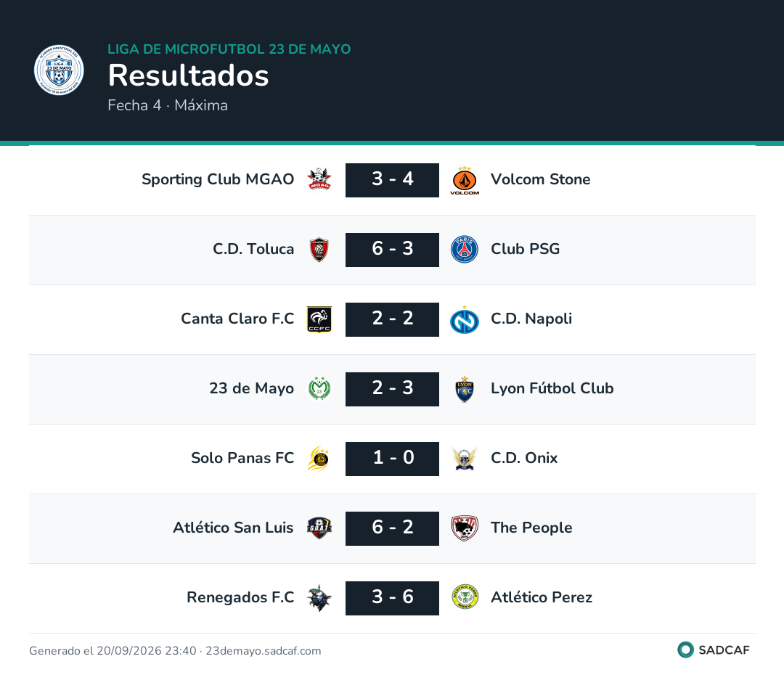Click The People team crest
The height and width of the screenshot is (688, 784).
point(465,528)
